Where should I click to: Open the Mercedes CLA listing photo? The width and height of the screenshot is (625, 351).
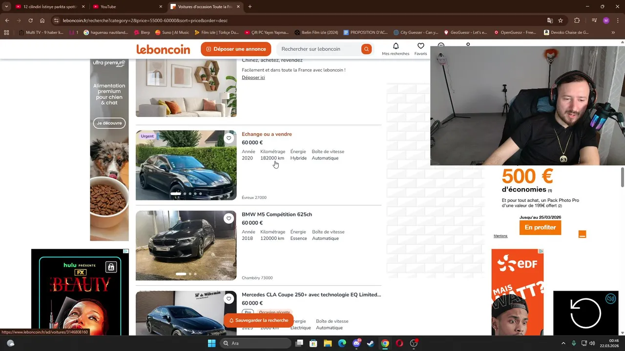[x=186, y=313]
